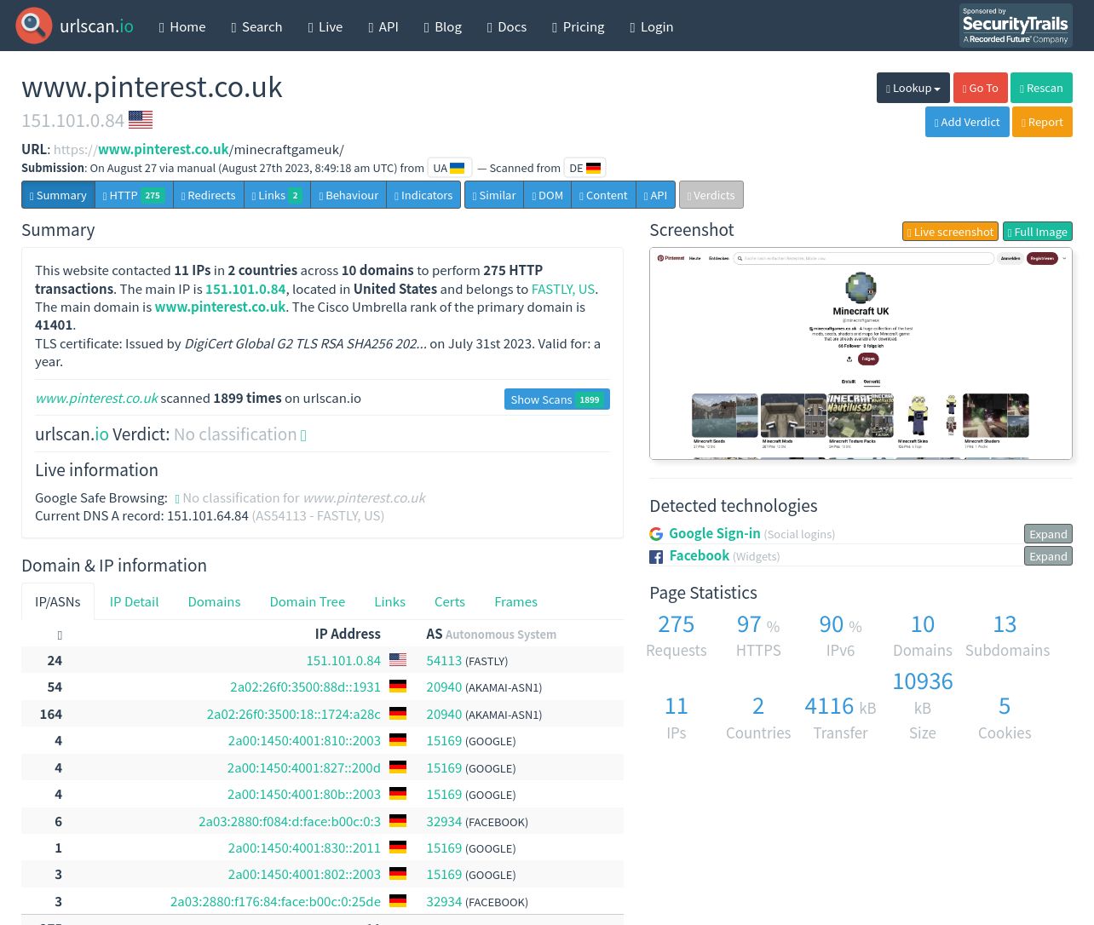Image resolution: width=1094 pixels, height=925 pixels.
Task: Click the US flag in the 151.101.0.84 table row
Action: point(398,660)
